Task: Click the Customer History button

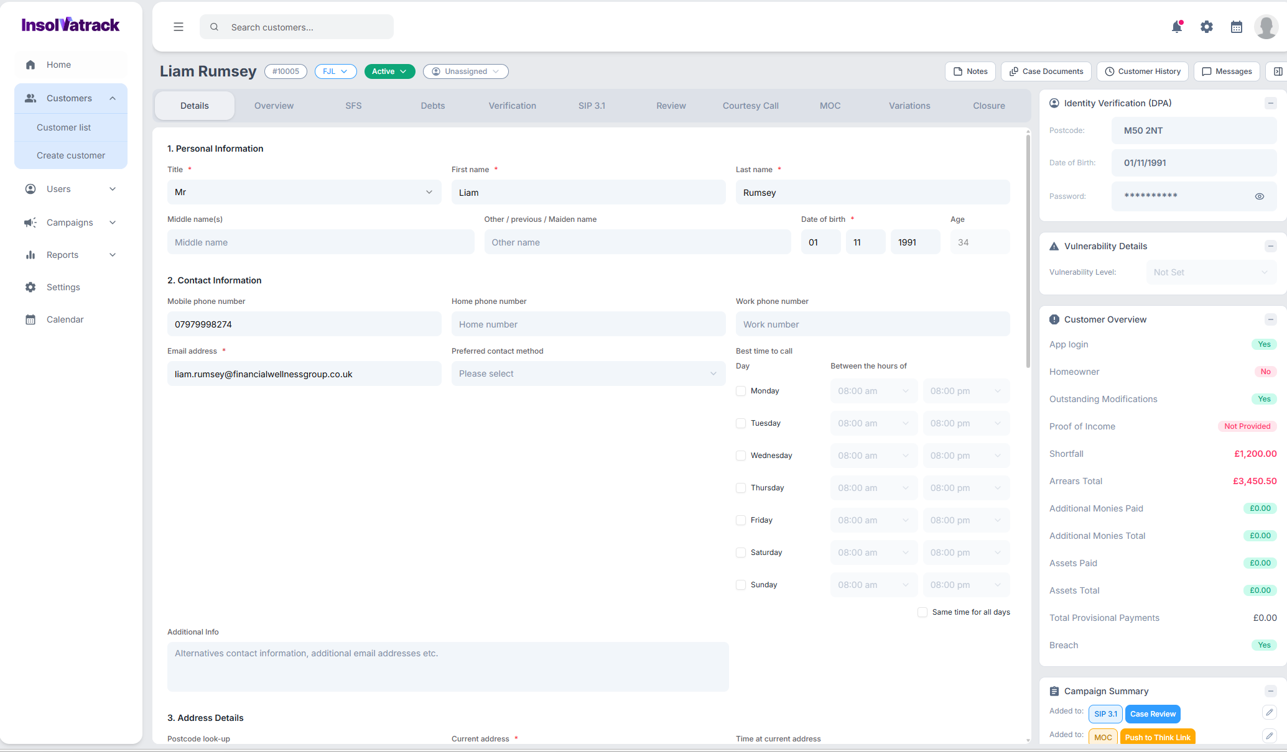Action: point(1142,71)
